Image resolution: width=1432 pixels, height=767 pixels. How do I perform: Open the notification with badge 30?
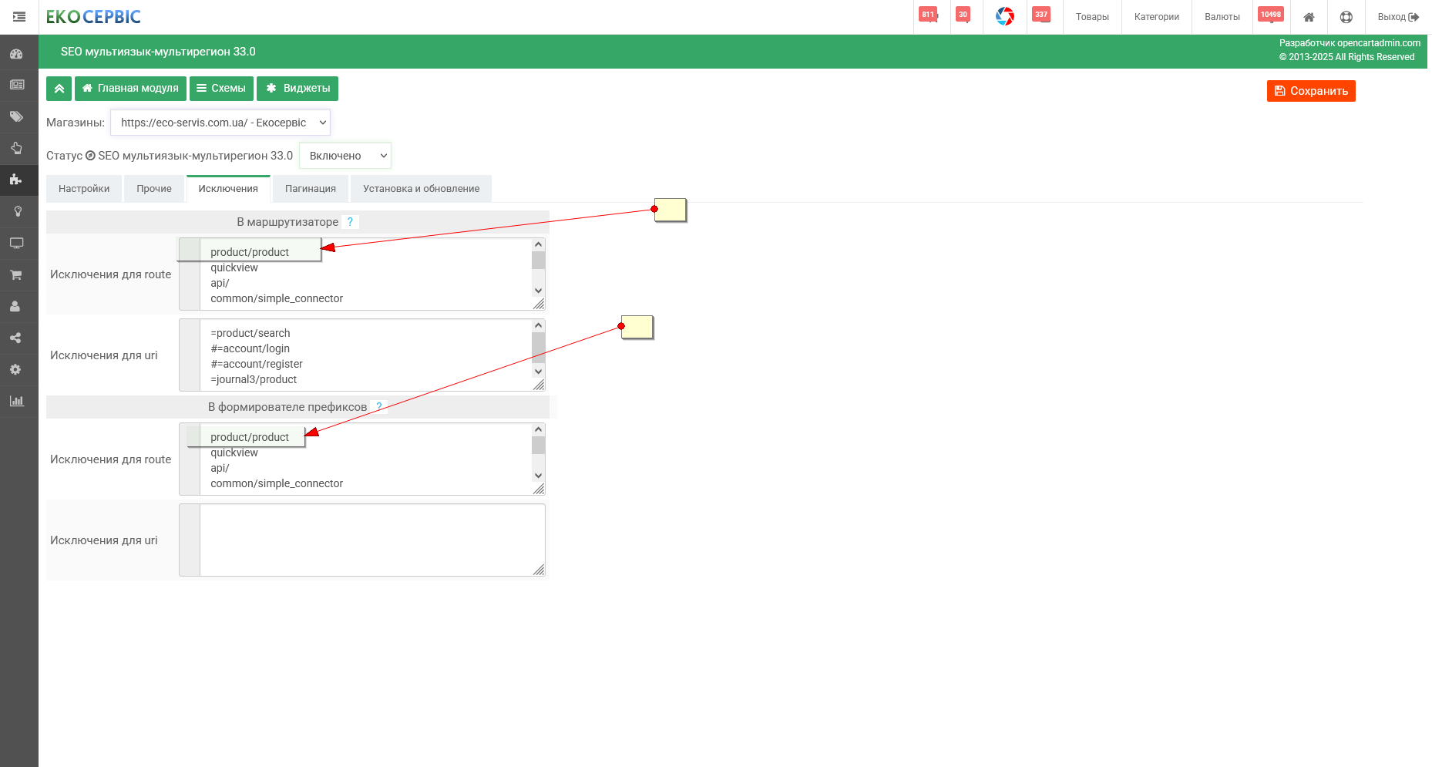963,15
